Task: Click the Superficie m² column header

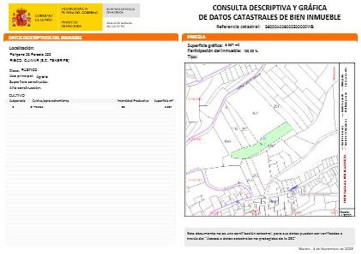Action: pos(164,100)
